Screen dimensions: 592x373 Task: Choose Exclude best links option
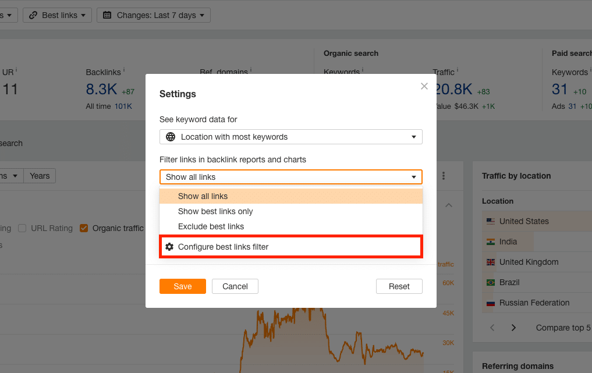(211, 226)
